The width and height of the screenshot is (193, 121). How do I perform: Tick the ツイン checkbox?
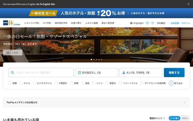point(94,83)
